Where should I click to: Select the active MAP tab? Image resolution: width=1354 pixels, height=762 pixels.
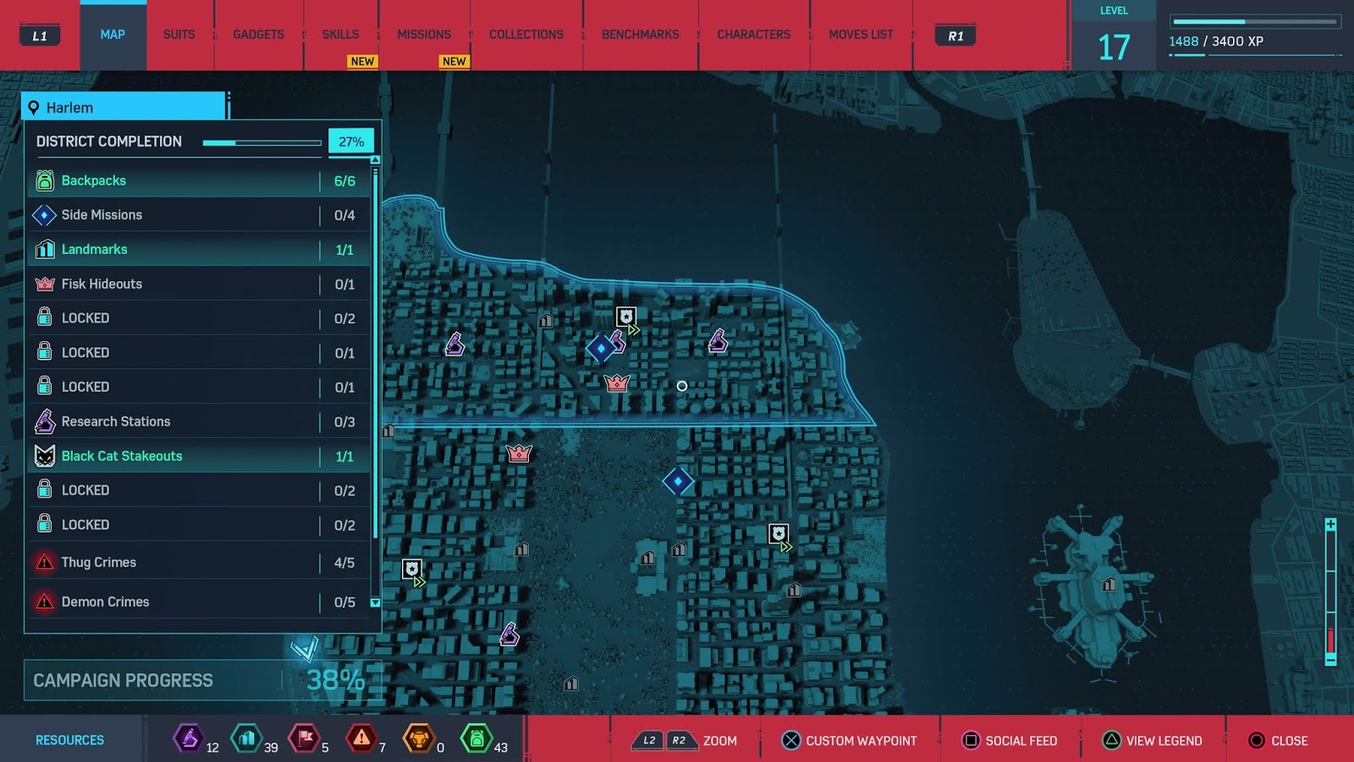(x=113, y=35)
